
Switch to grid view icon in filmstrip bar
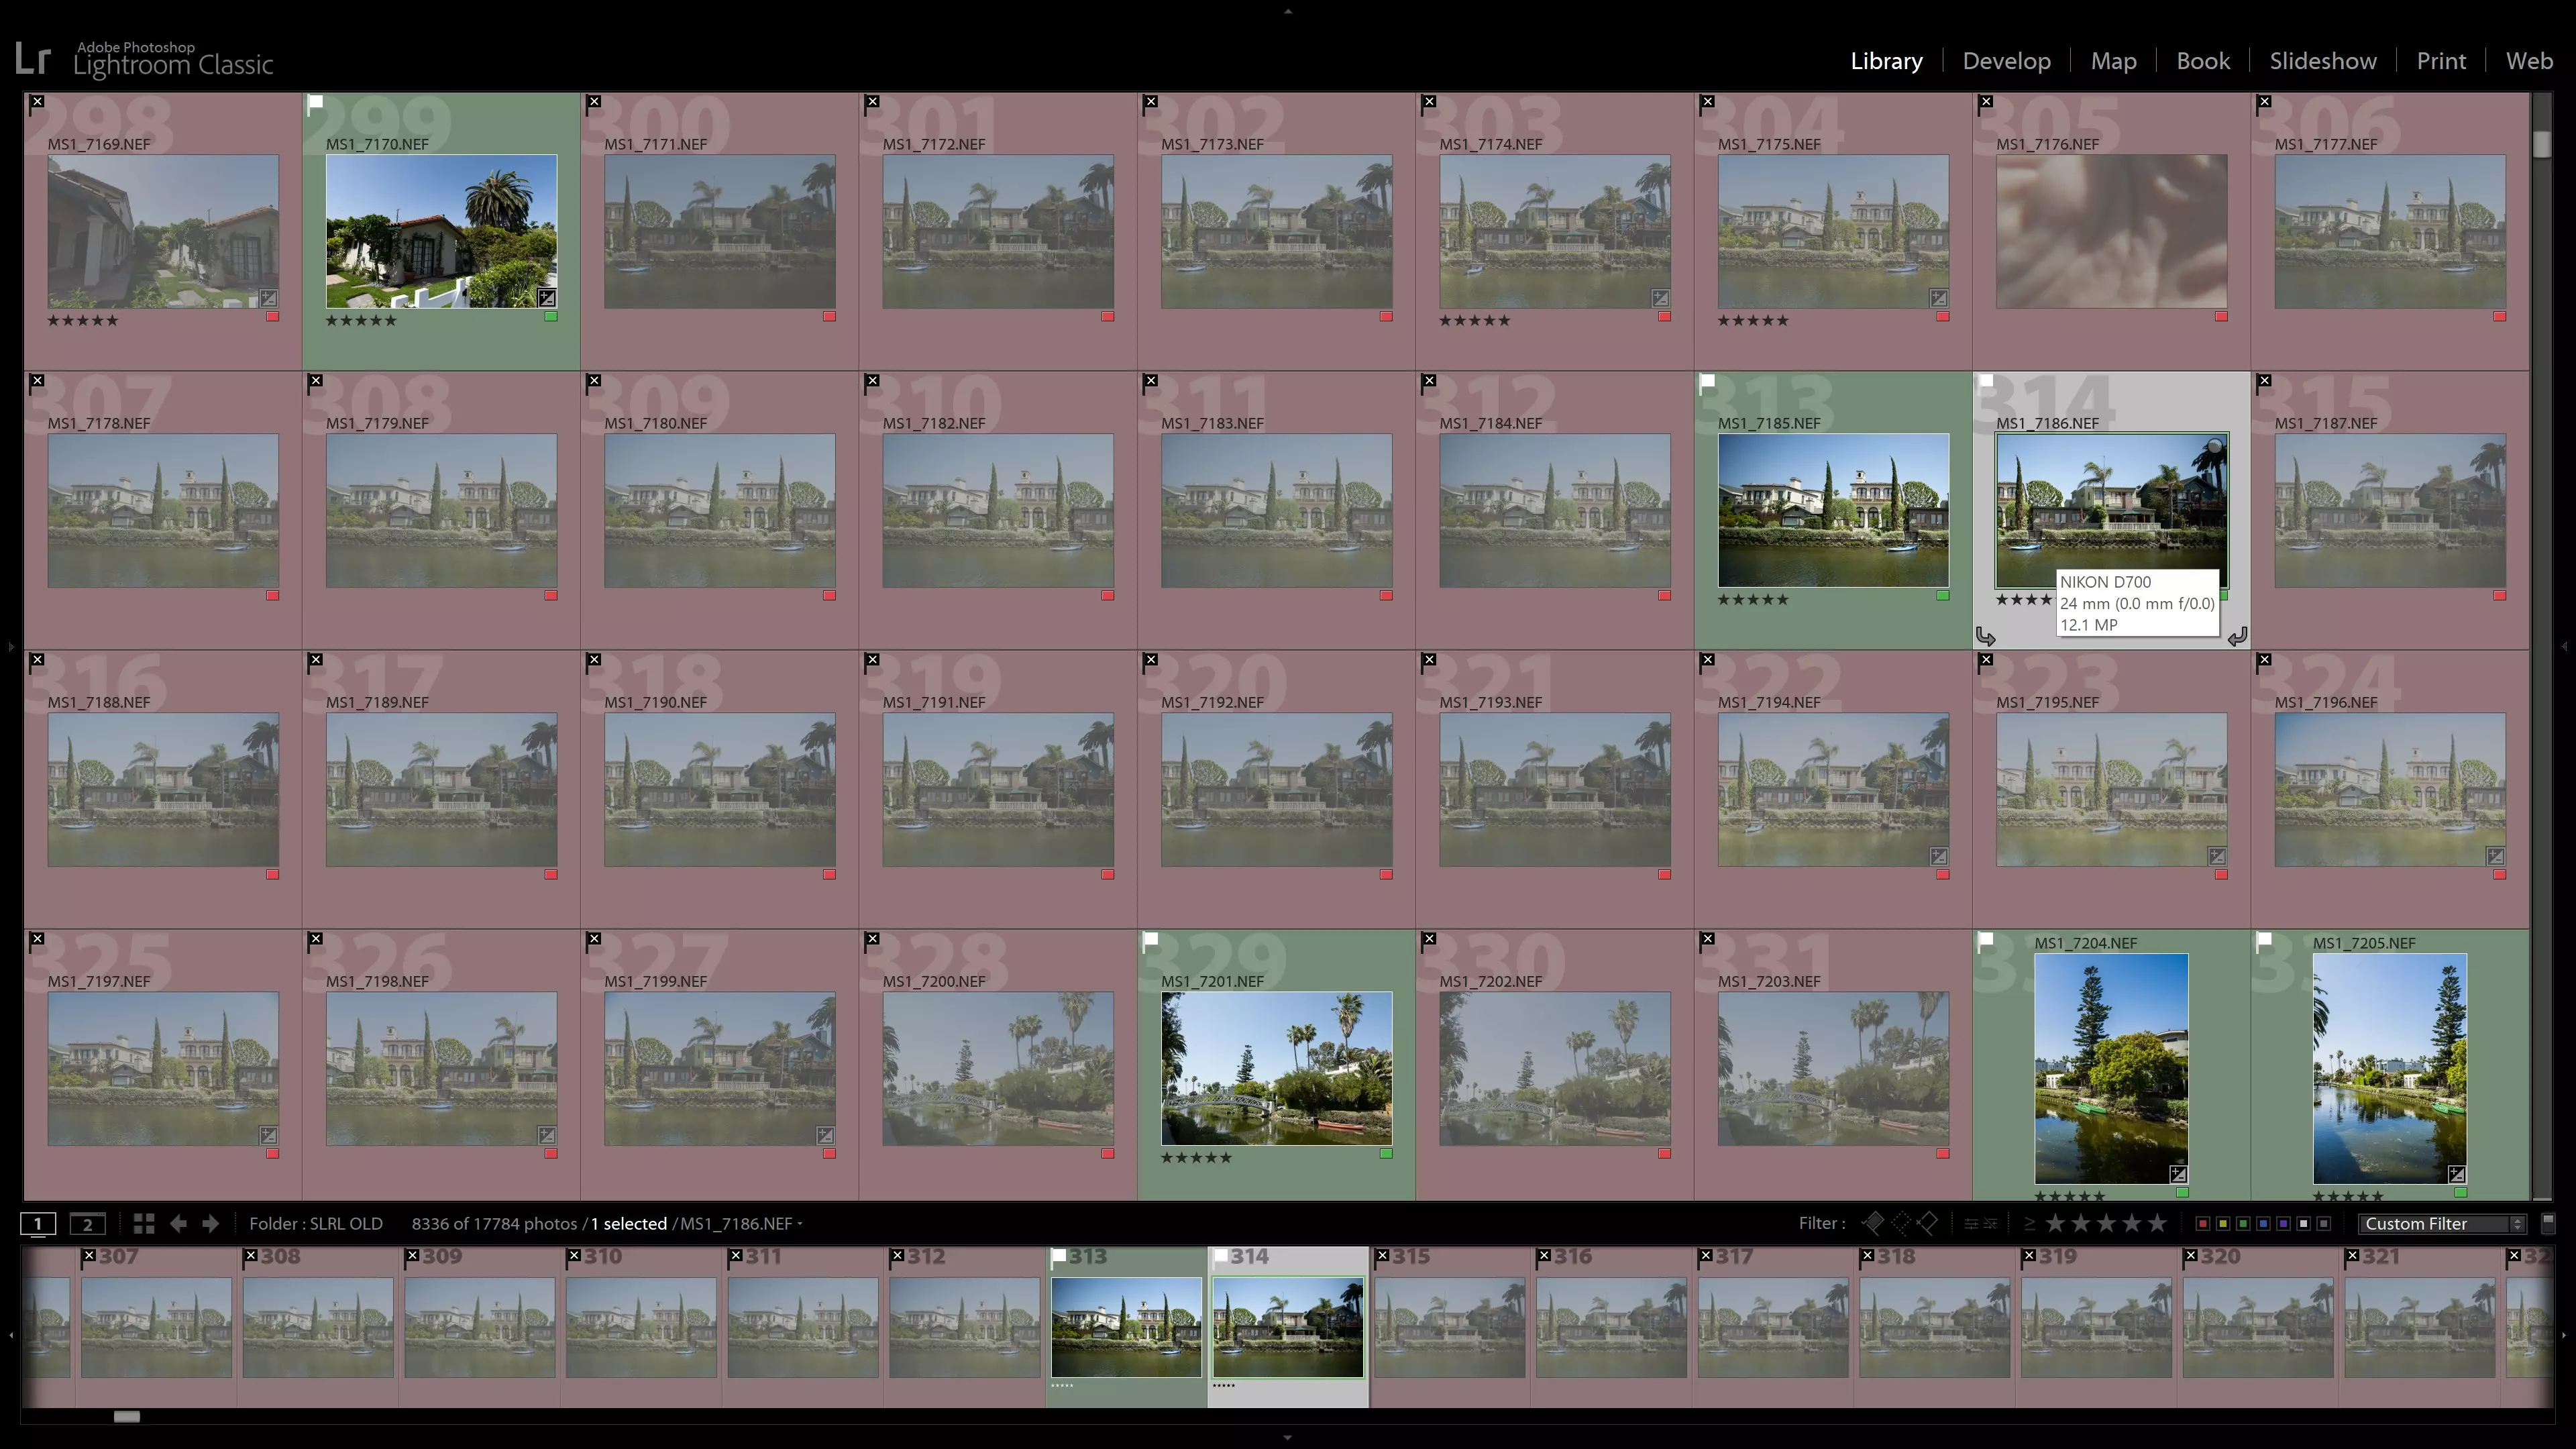pyautogui.click(x=144, y=1224)
